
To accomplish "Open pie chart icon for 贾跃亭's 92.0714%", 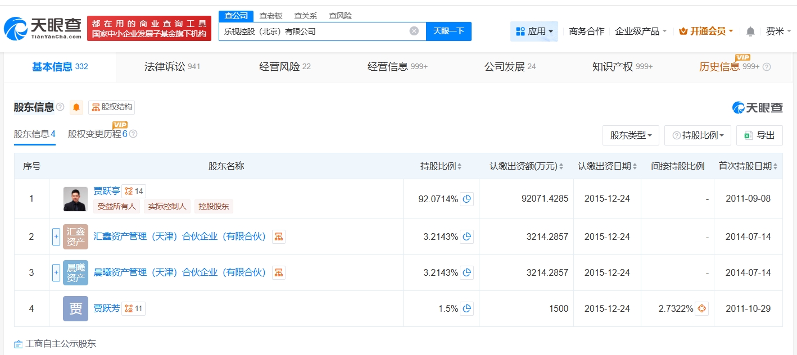I will [467, 199].
